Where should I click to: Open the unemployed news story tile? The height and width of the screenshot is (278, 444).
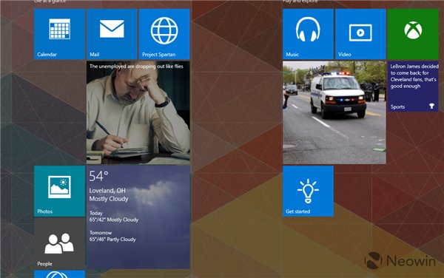pos(138,112)
